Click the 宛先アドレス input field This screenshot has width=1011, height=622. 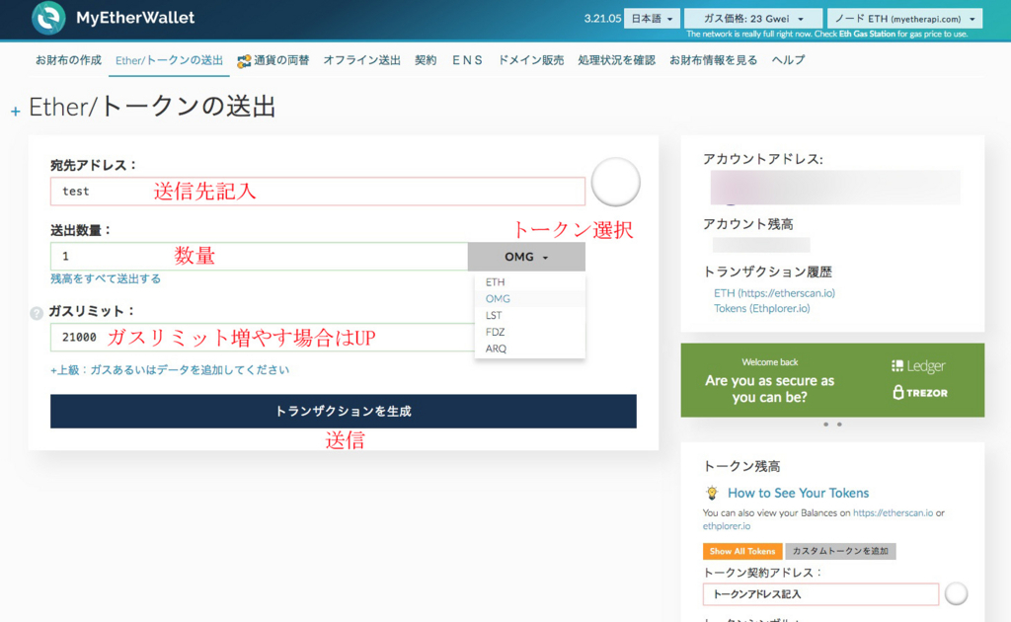coord(318,192)
